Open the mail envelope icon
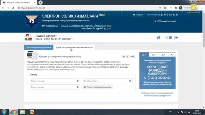205x115 pixels. click(167, 38)
